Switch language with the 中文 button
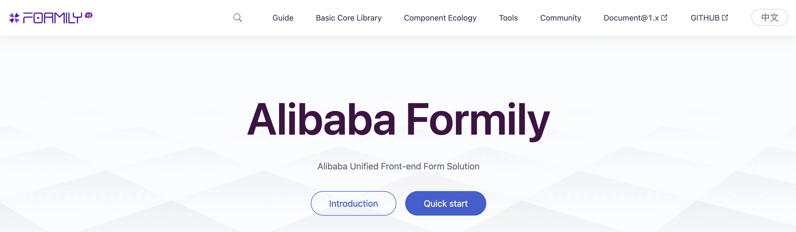 point(770,17)
